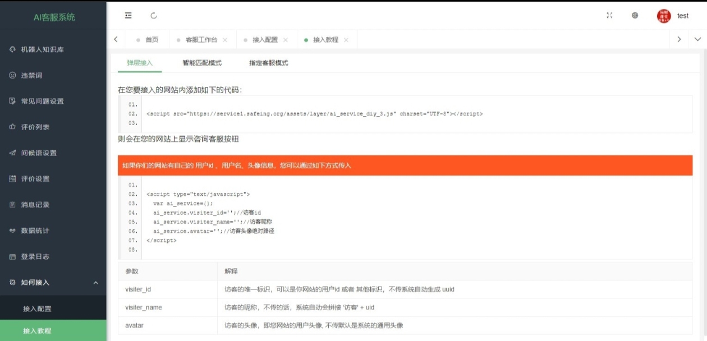Screen dimensions: 707x341
Task: Click the 违禁词 sidebar icon
Action: point(12,75)
